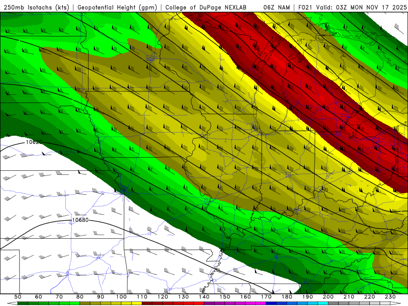Click the 100 value on the color scale
This screenshot has width=408, height=306.
pyautogui.click(x=121, y=297)
